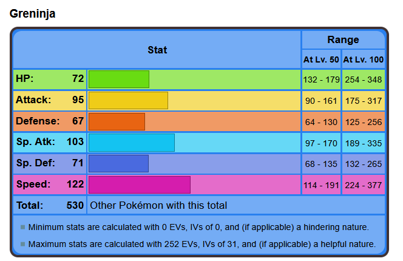Viewport: 403px width, 261px height.
Task: Select the Speed: 122 stat label
Action: [50, 185]
